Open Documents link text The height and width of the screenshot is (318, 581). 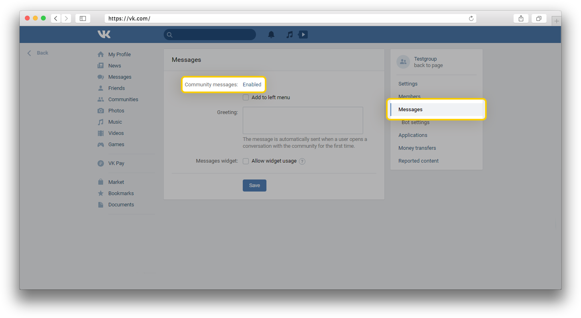click(121, 204)
